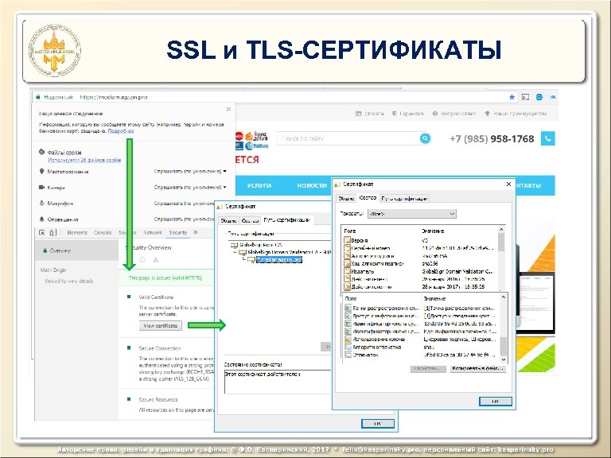This screenshot has height=458, width=611.
Task: Toggle the DevTools device toolbar icon
Action: coord(53,232)
